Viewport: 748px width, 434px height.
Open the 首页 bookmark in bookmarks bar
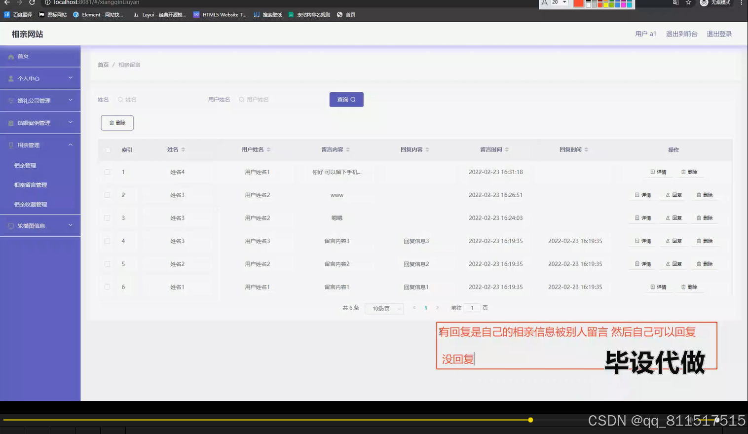[346, 15]
